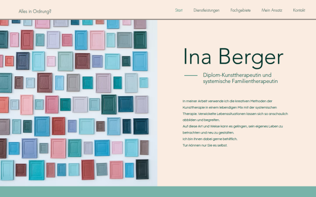The width and height of the screenshot is (316, 197).
Task: Open the Fachgebiete menu item
Action: pos(241,11)
